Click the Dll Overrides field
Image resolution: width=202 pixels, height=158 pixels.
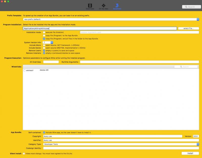[x=51, y=62]
